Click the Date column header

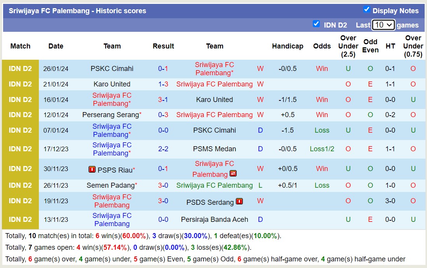tap(56, 46)
